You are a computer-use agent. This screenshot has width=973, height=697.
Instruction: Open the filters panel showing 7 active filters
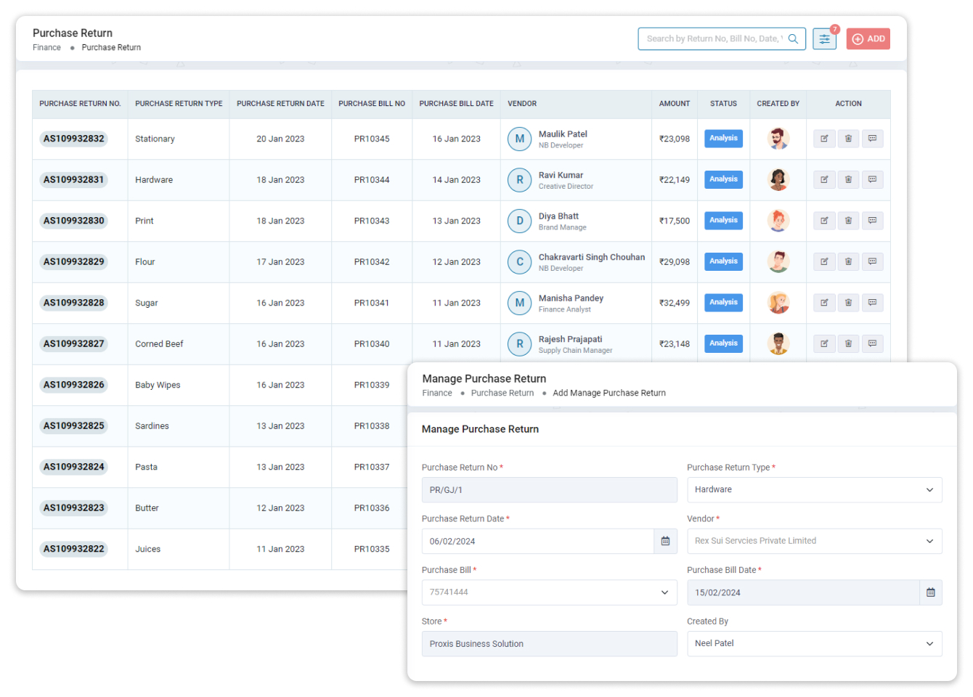pyautogui.click(x=824, y=38)
